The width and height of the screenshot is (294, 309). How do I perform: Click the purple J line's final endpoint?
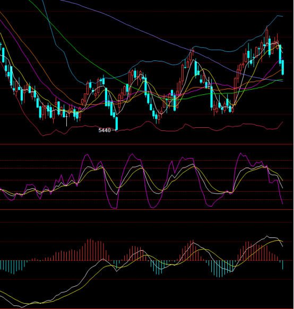(x=282, y=204)
